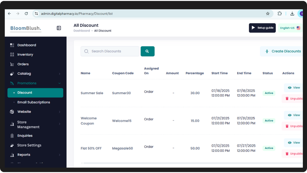Click the Start Time column header
The height and width of the screenshot is (173, 307).
pyautogui.click(x=219, y=73)
